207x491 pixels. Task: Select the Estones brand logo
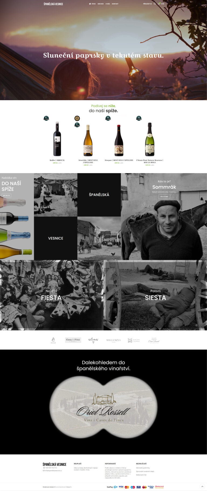tap(93, 340)
